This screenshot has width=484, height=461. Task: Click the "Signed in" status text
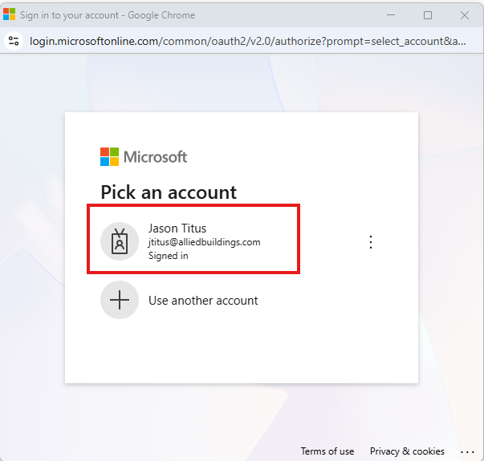pos(169,256)
